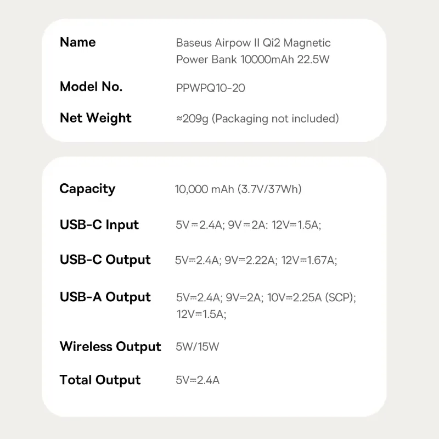Click the USB-C Input label
The image size is (439, 439).
coord(99,225)
